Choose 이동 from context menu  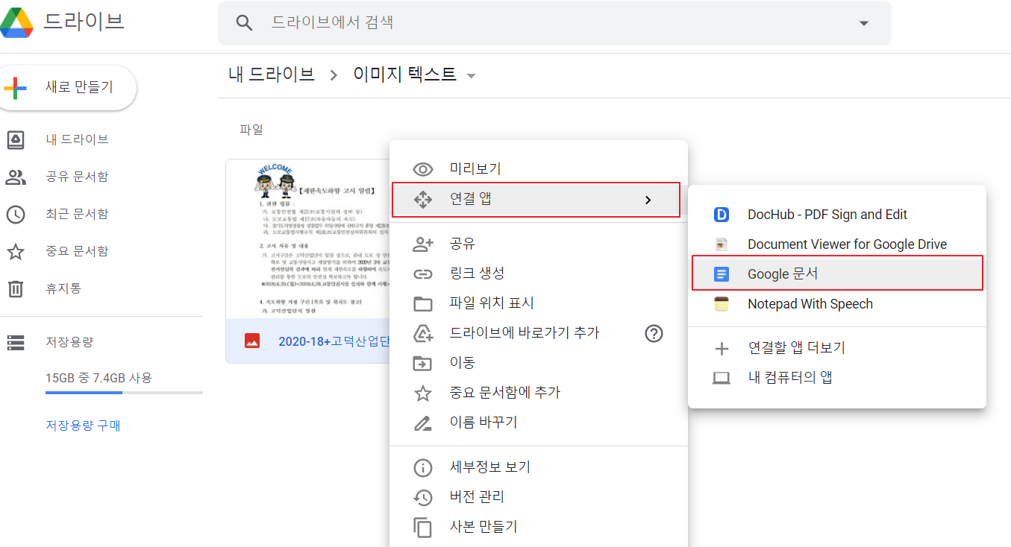[539, 363]
